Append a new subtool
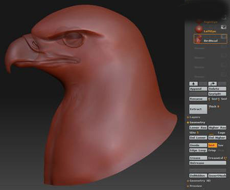Screen dimensions: 230x190 198,89
